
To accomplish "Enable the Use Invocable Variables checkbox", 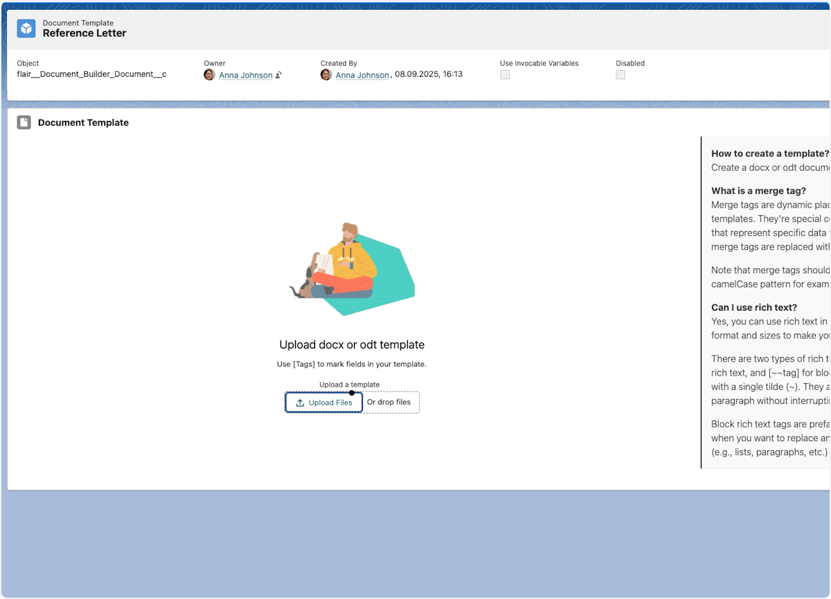I will click(x=505, y=74).
